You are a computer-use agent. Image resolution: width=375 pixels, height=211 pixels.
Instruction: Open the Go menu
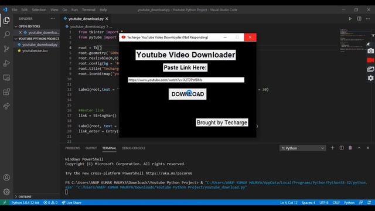click(65, 10)
